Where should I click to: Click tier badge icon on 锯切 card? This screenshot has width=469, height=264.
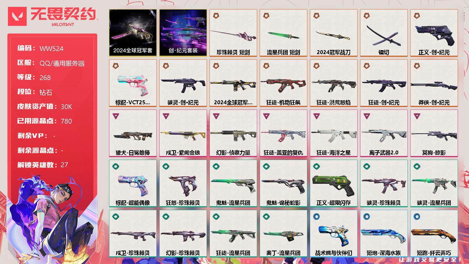(366, 16)
